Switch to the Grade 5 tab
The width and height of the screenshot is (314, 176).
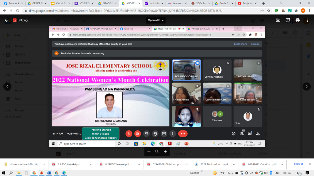coord(224,3)
